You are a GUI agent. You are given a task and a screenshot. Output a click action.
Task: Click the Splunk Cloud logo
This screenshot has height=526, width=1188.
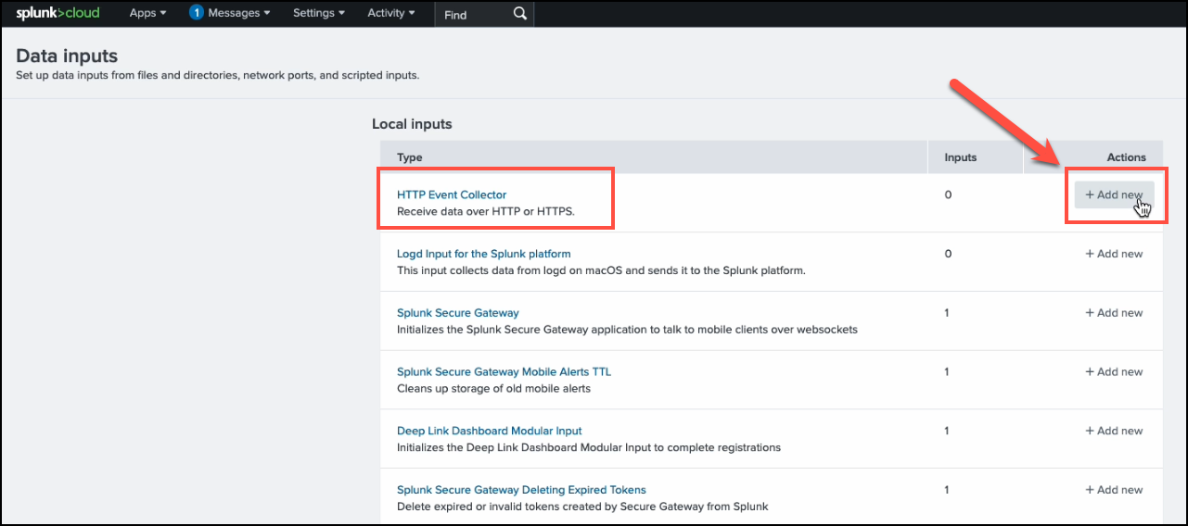pyautogui.click(x=57, y=13)
